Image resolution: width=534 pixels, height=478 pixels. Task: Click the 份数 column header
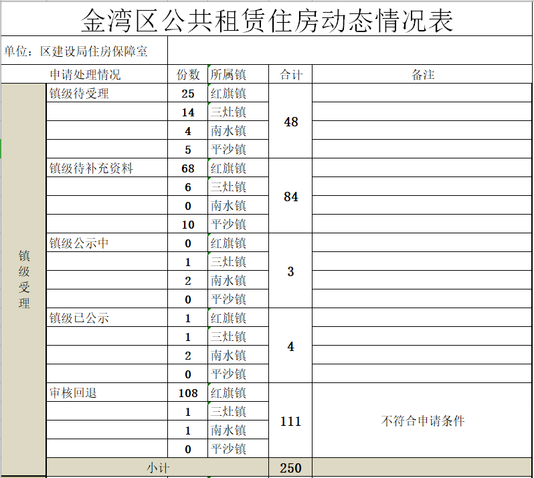[x=188, y=75]
